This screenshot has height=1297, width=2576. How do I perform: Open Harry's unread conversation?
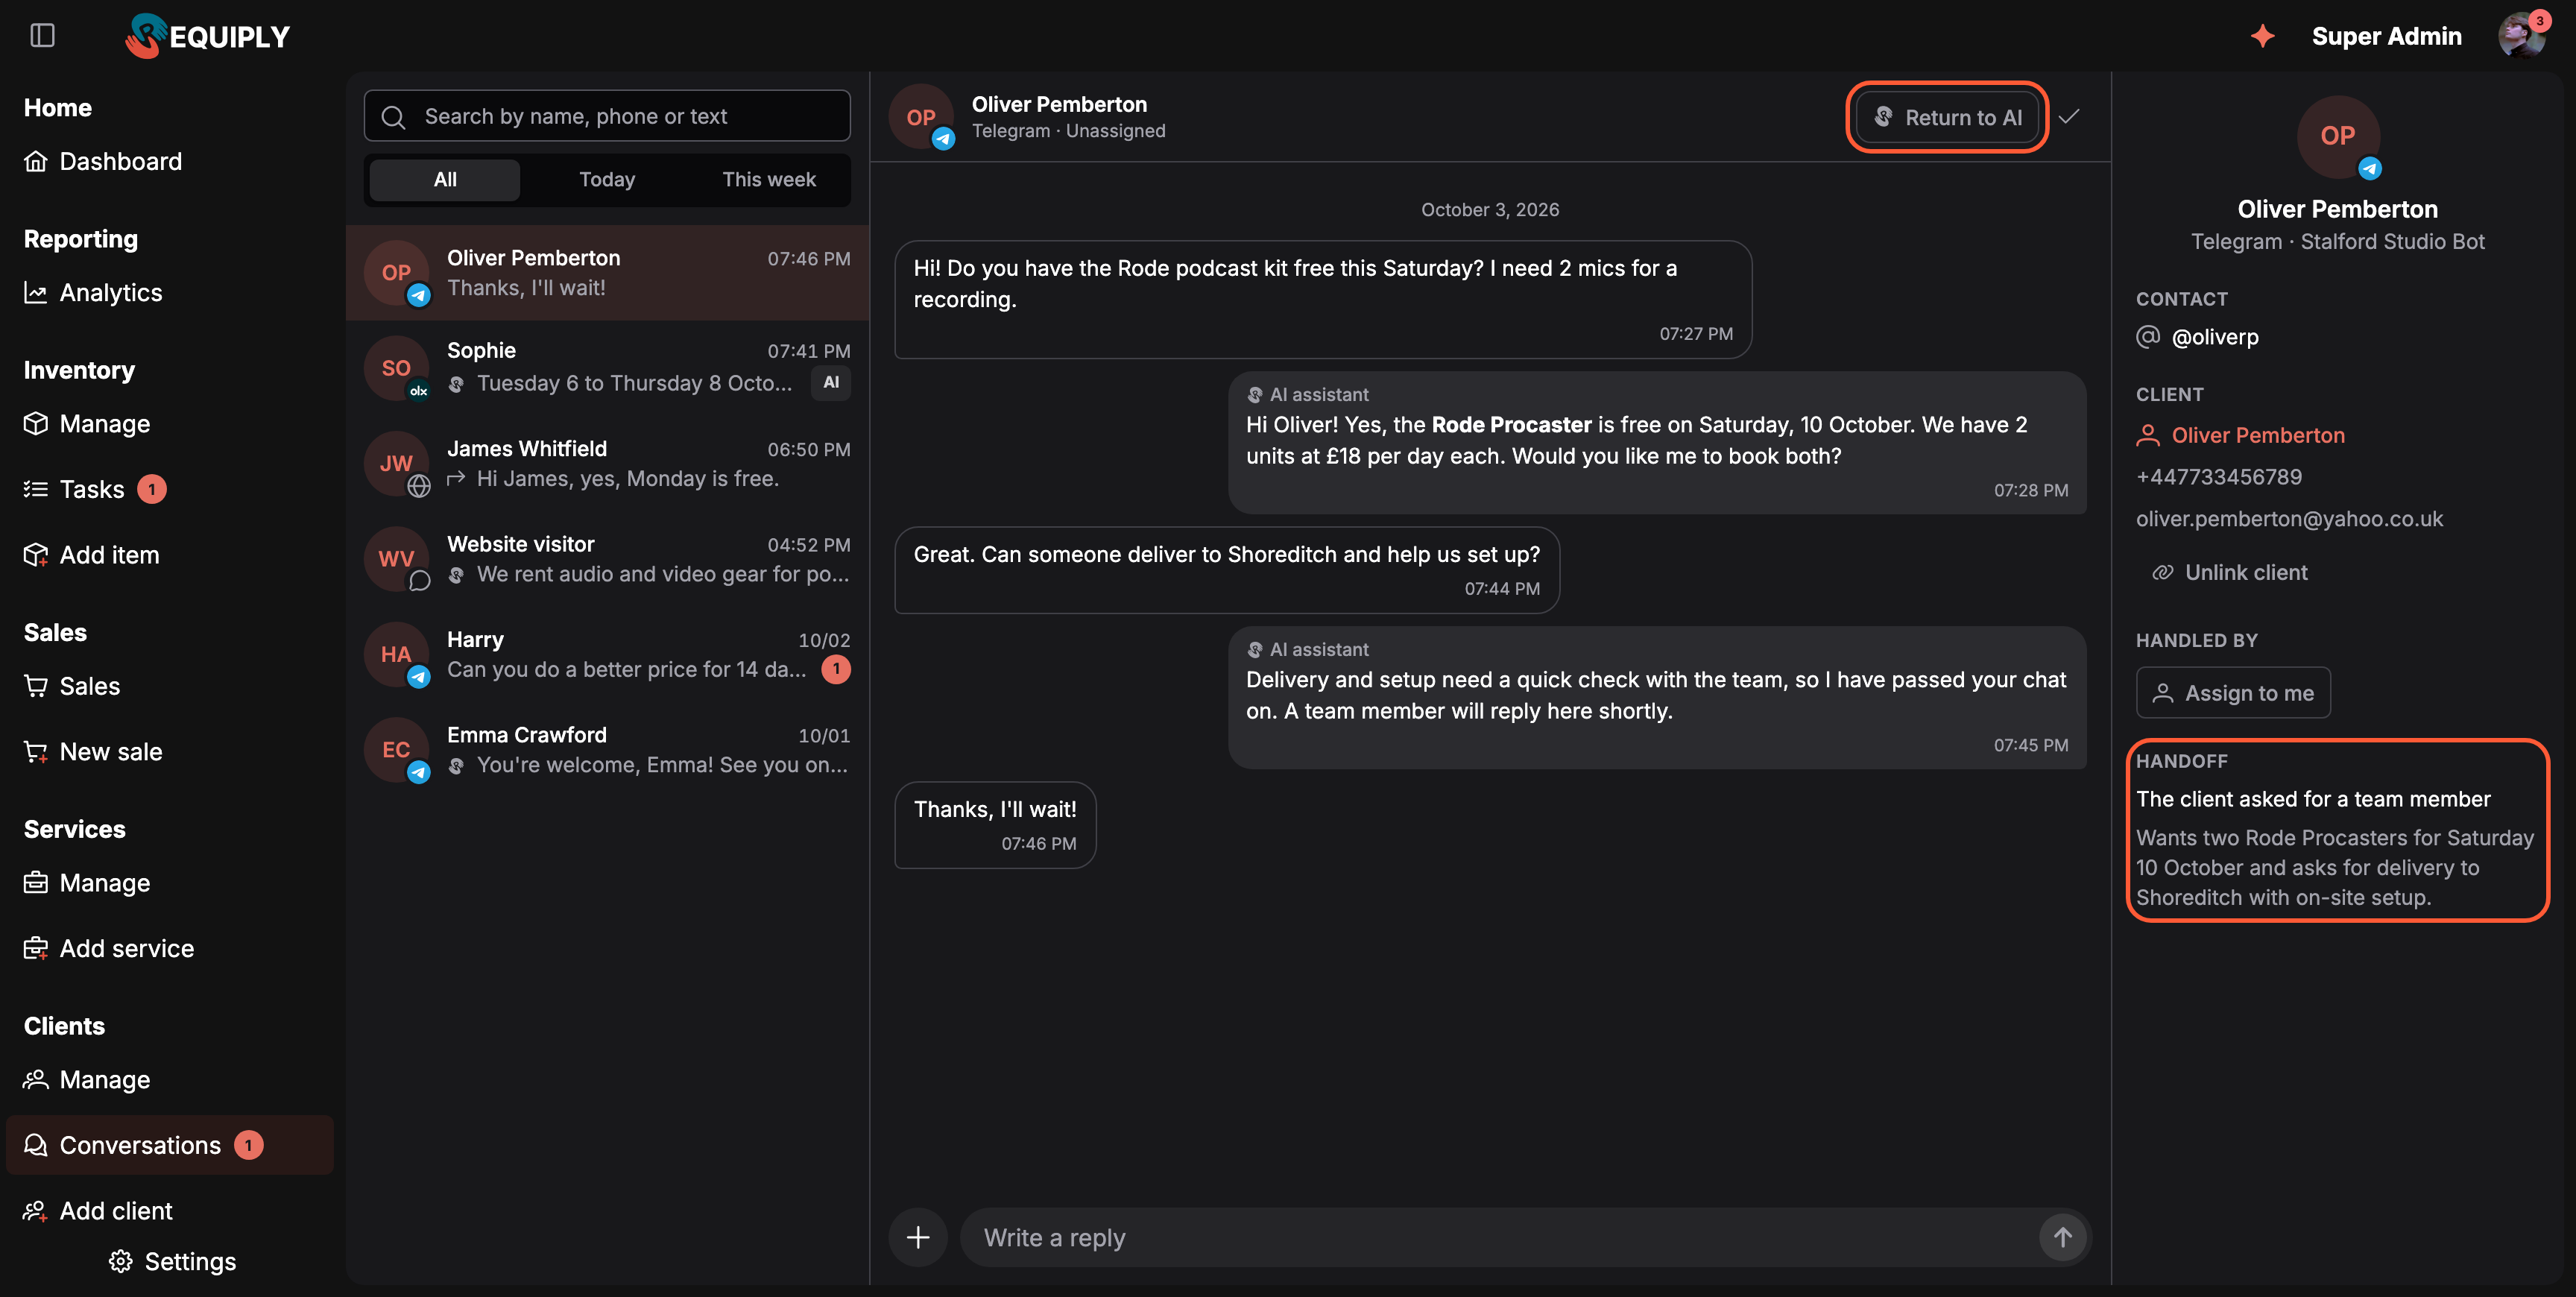607,654
